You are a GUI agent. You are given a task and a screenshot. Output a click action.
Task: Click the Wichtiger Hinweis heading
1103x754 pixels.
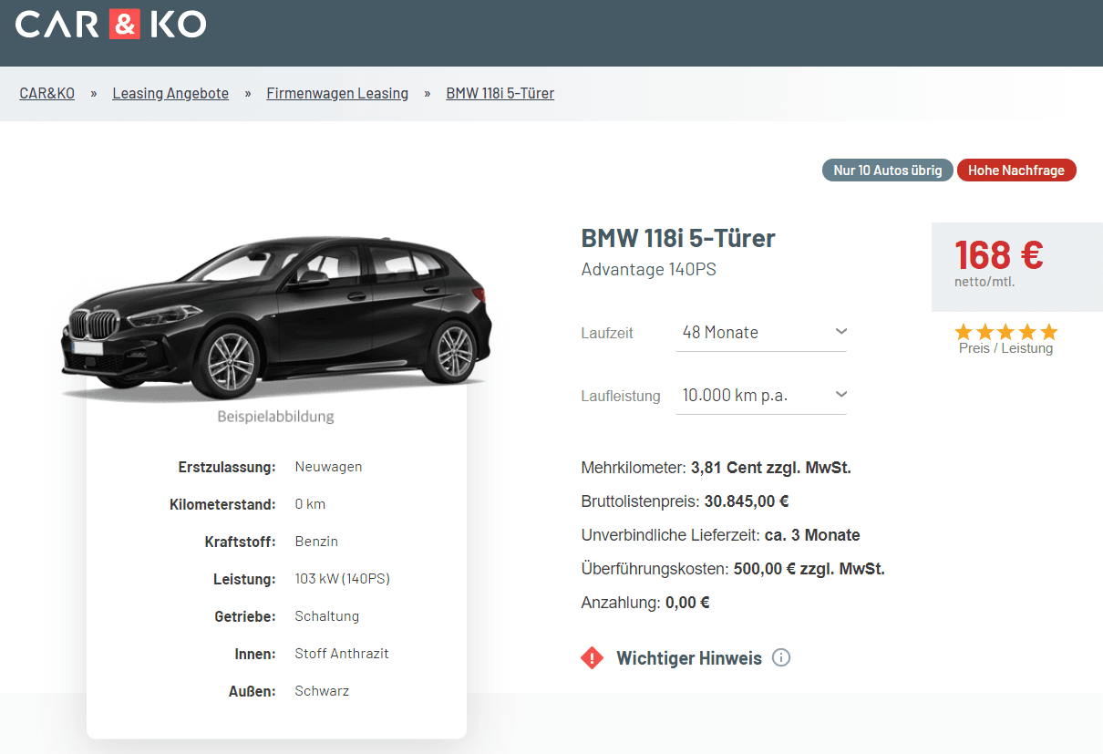689,658
